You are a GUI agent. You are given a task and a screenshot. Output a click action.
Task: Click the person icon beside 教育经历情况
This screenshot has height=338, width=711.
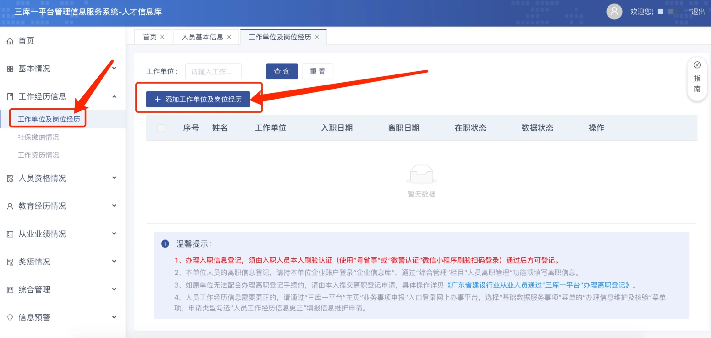click(x=10, y=206)
